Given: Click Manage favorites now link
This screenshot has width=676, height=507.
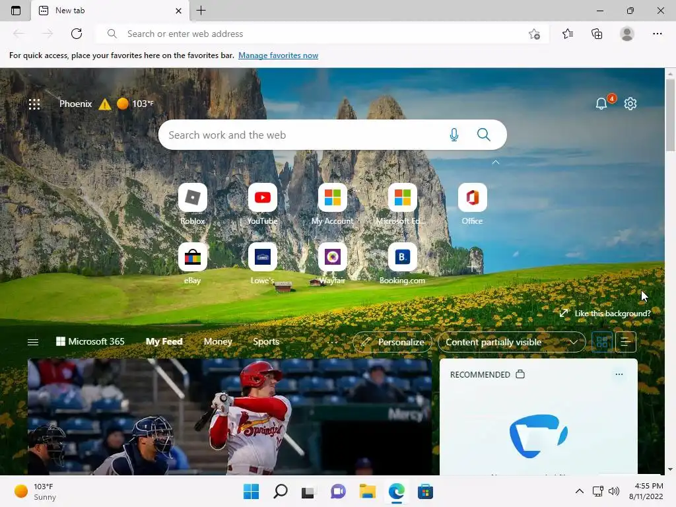Looking at the screenshot, I should tap(278, 55).
